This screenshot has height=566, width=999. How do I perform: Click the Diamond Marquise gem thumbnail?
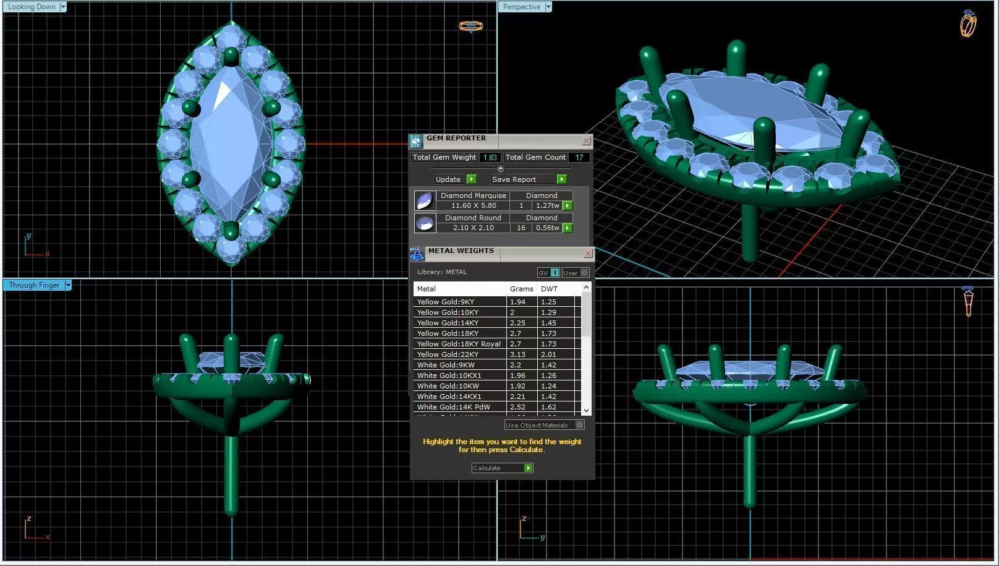click(x=425, y=200)
